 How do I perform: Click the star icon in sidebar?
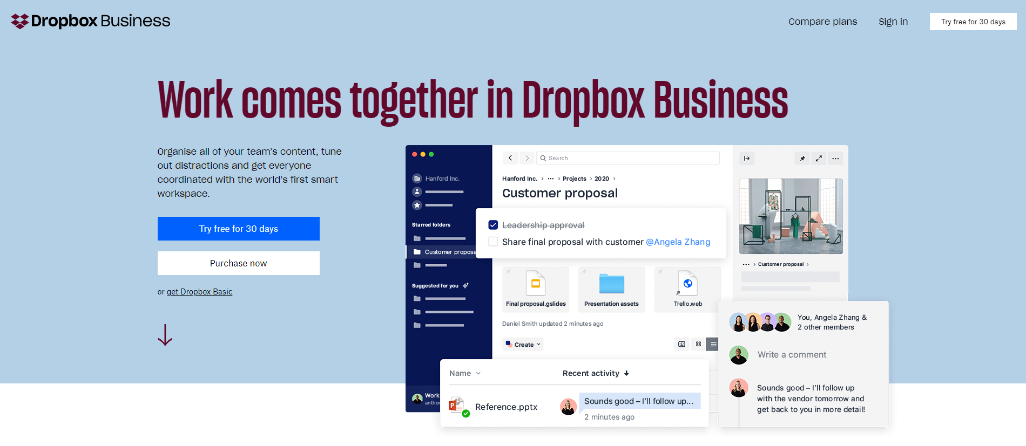click(x=417, y=205)
